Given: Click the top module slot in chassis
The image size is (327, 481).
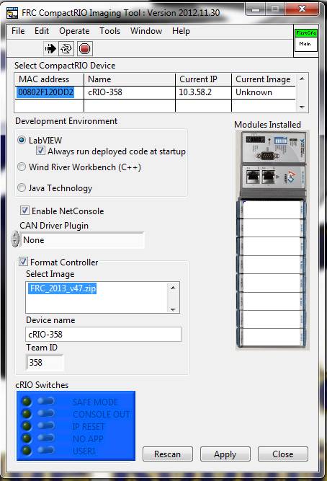Looking at the screenshot, I should coord(271,209).
